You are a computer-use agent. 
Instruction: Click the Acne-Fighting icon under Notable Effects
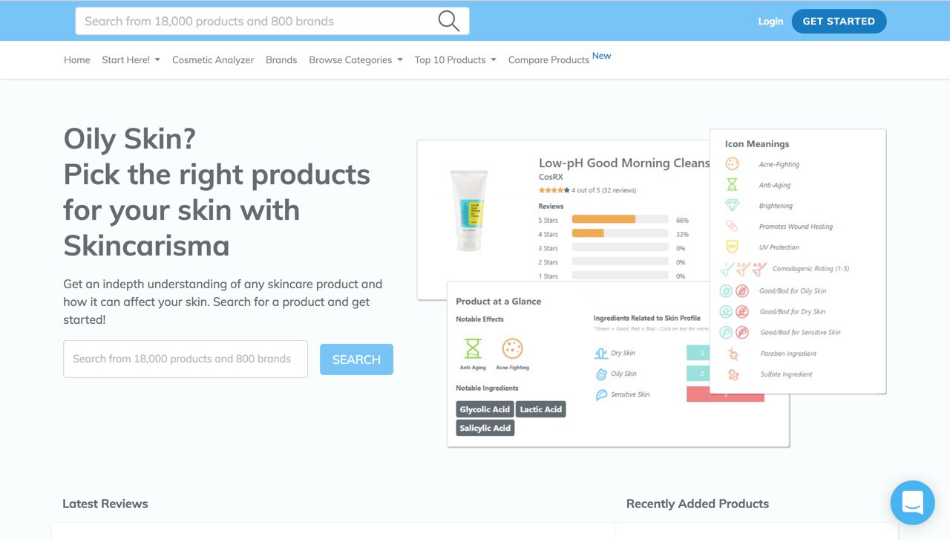pyautogui.click(x=512, y=348)
